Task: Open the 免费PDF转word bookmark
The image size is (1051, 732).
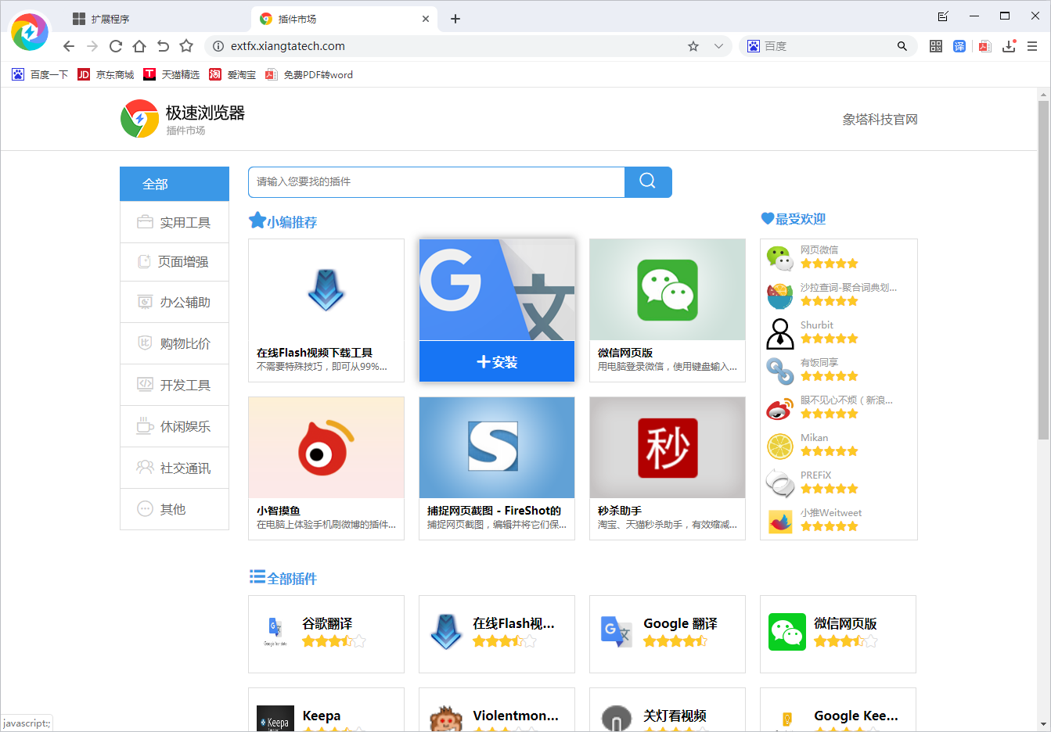Action: tap(309, 74)
